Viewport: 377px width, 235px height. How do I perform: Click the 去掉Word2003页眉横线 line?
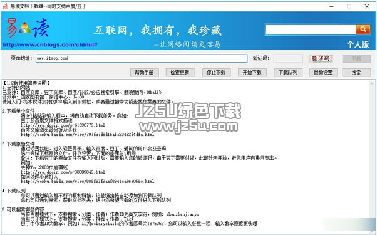tap(44, 167)
